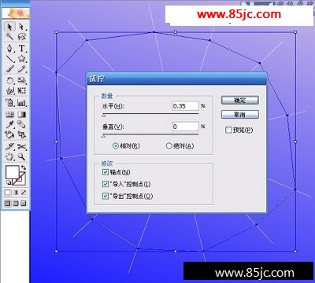Screen dimensions: 315x283
Task: Select the black arrow Selection tool
Action: [10, 27]
